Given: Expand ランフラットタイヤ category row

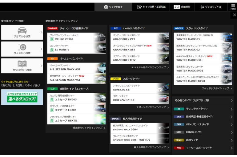Looking at the screenshot, I should point(203,109).
